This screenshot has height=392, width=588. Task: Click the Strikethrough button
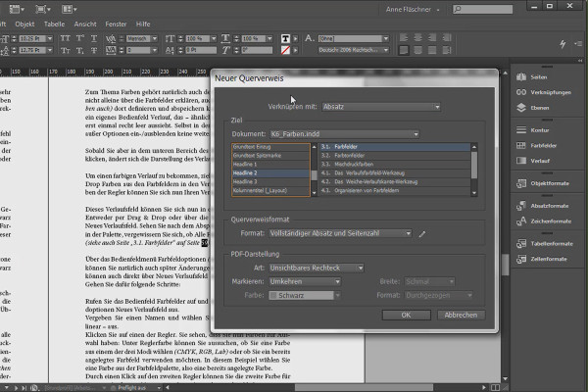94,50
